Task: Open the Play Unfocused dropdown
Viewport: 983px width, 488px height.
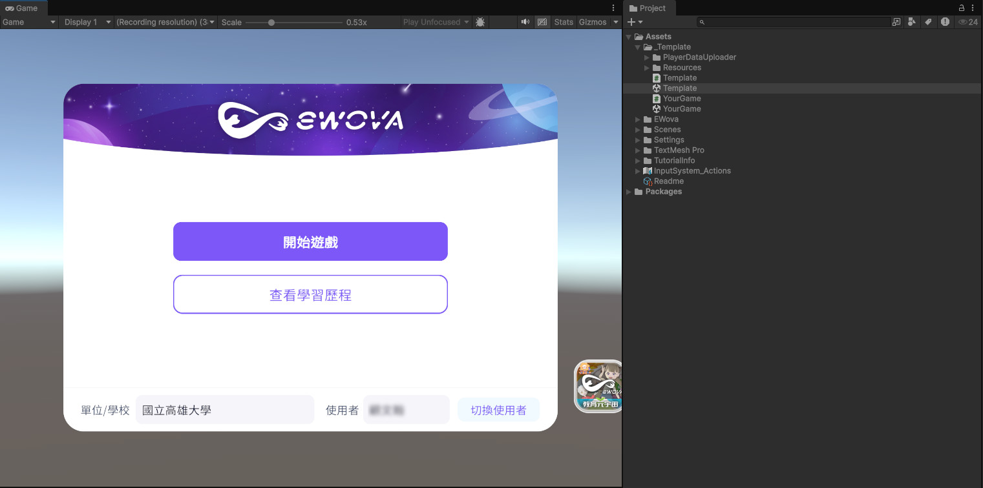Action: [436, 22]
